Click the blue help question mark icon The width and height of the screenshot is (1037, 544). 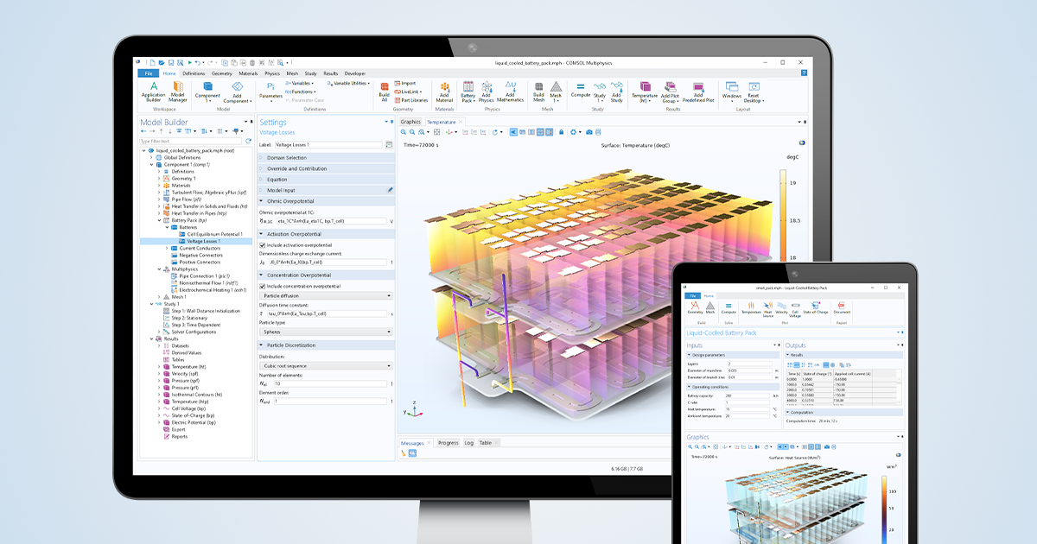[804, 73]
